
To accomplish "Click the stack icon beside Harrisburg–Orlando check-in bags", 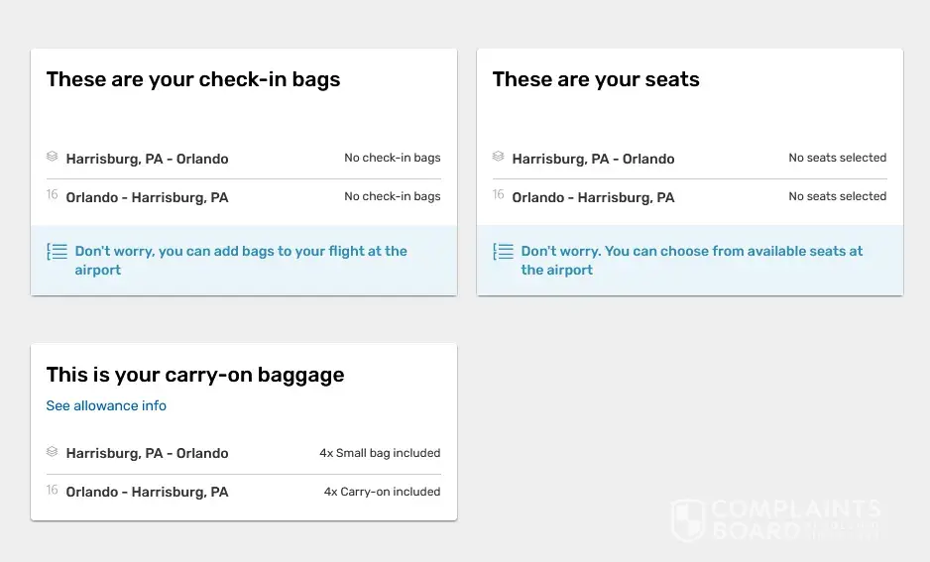I will [53, 157].
